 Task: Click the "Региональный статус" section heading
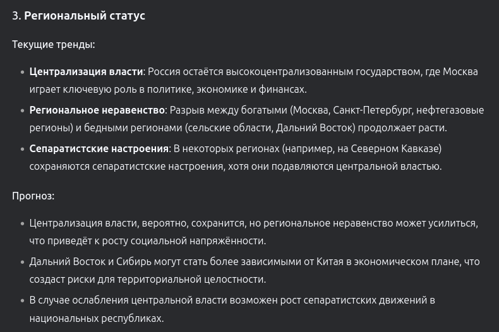pyautogui.click(x=85, y=16)
